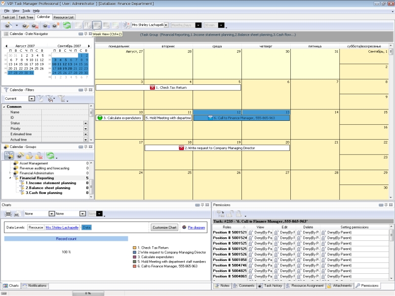Viewport: 395px width, 296px height.
Task: Open the Pie diagram link
Action: [196, 227]
